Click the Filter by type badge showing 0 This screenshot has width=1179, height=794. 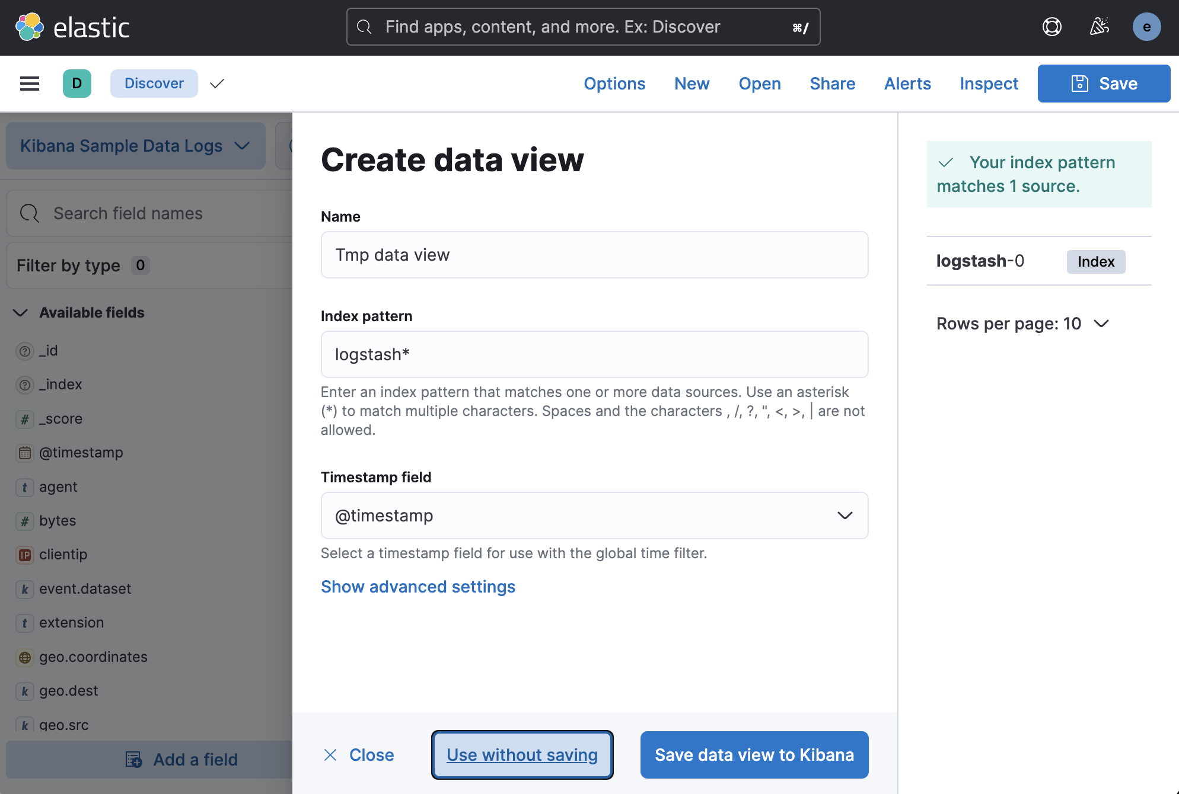point(141,265)
